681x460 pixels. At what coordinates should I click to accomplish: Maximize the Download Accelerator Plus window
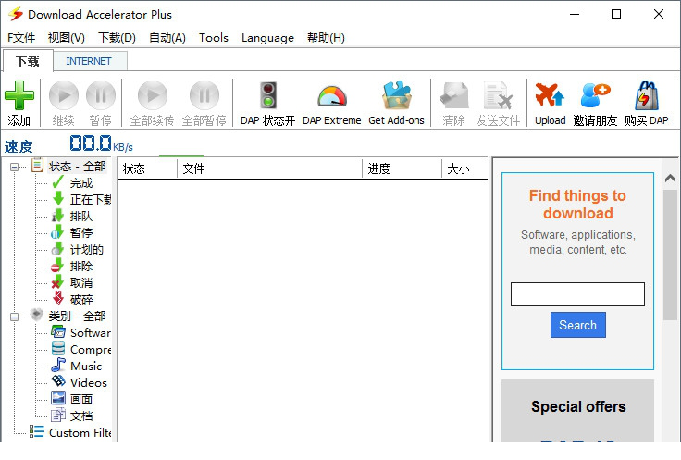616,14
